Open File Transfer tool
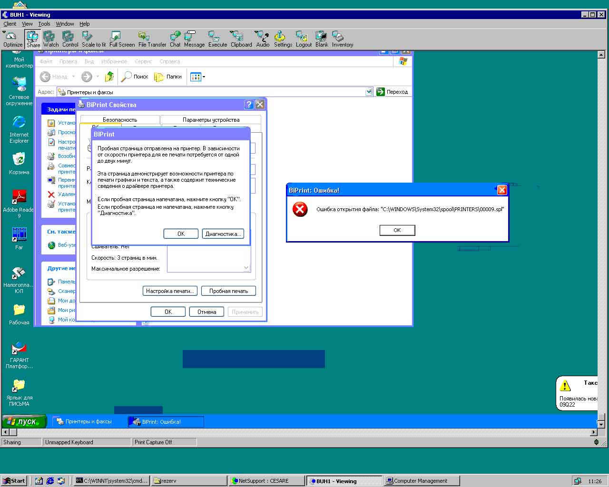This screenshot has width=609, height=487. click(x=152, y=39)
